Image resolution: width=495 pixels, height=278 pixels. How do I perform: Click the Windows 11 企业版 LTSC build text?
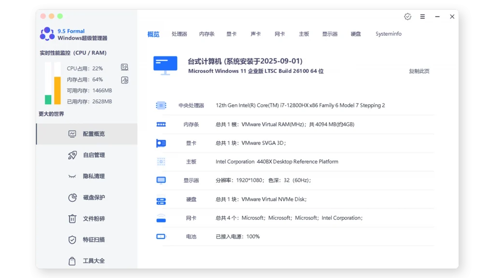(256, 71)
